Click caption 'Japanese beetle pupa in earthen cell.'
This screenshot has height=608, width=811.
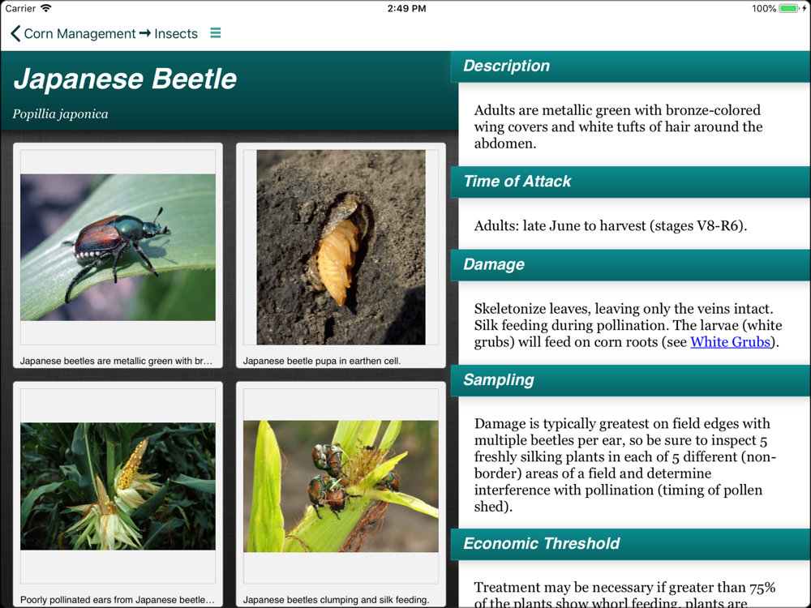pyautogui.click(x=322, y=361)
